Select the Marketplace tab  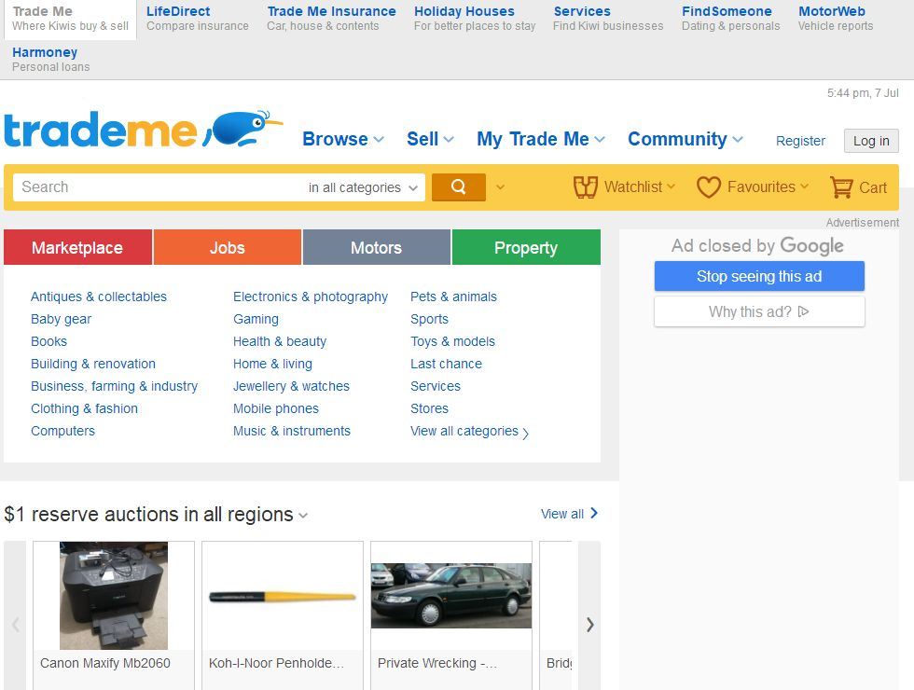[77, 248]
